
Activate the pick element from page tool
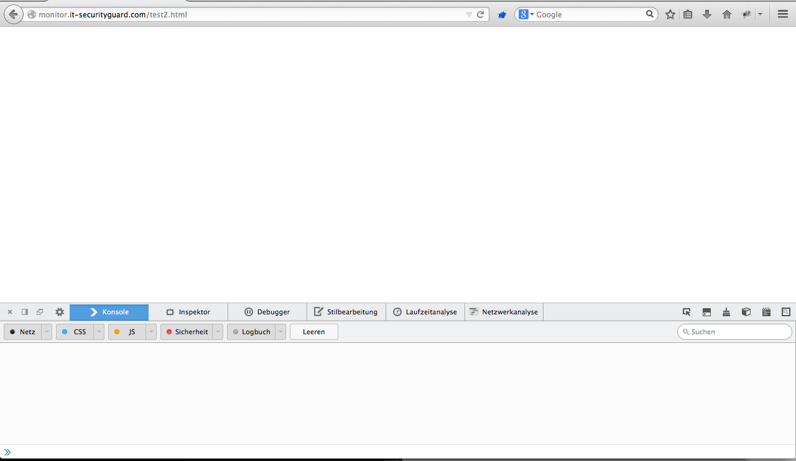(x=687, y=312)
